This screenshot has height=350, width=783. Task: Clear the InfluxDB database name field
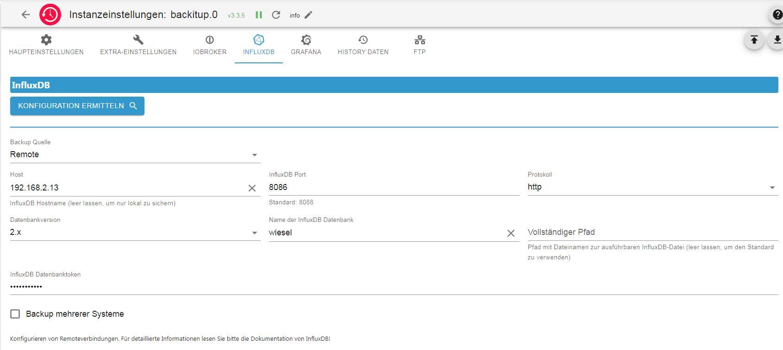coord(511,233)
